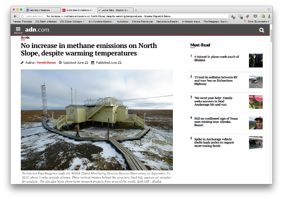Click the vehicle thefts story thumbnail

click(256, 143)
